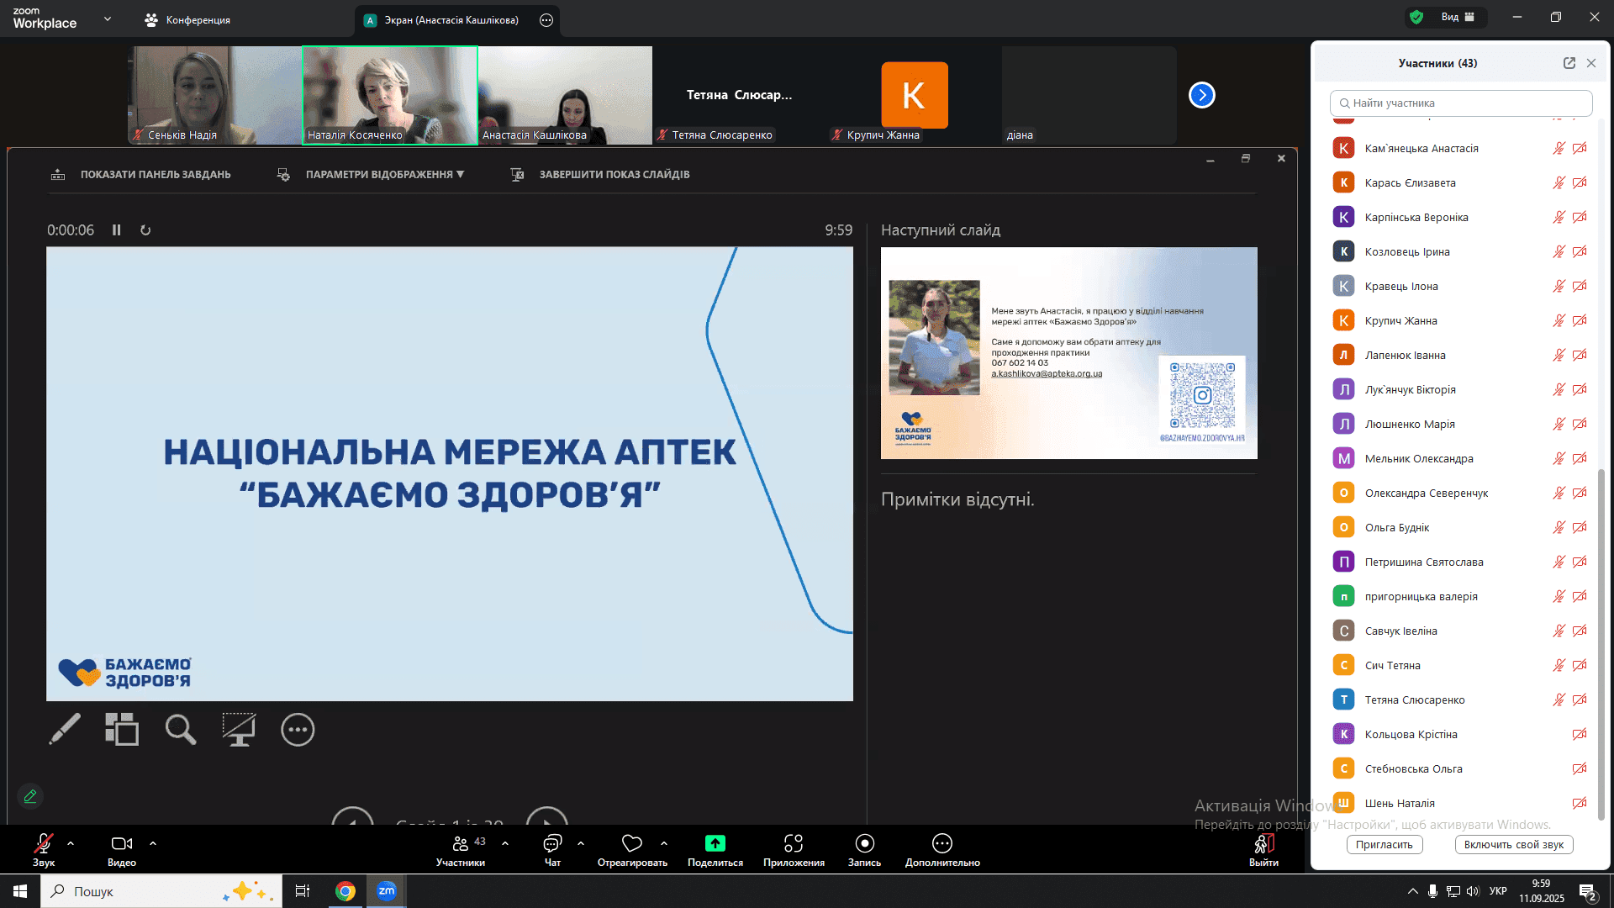Image resolution: width=1614 pixels, height=908 pixels.
Task: Toggle the Участники panel from the toolbar
Action: click(x=461, y=849)
